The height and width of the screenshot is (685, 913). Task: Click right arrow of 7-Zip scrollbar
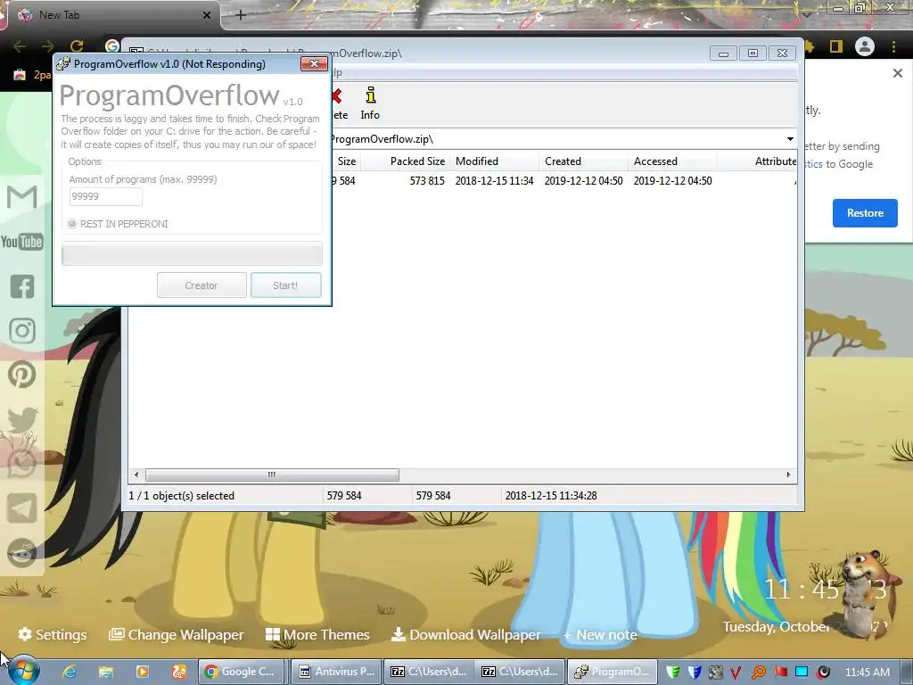point(788,475)
